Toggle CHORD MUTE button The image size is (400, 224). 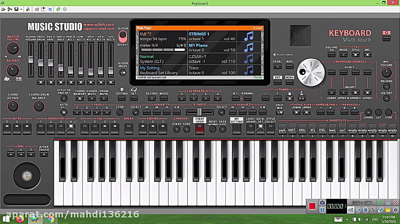92,98
